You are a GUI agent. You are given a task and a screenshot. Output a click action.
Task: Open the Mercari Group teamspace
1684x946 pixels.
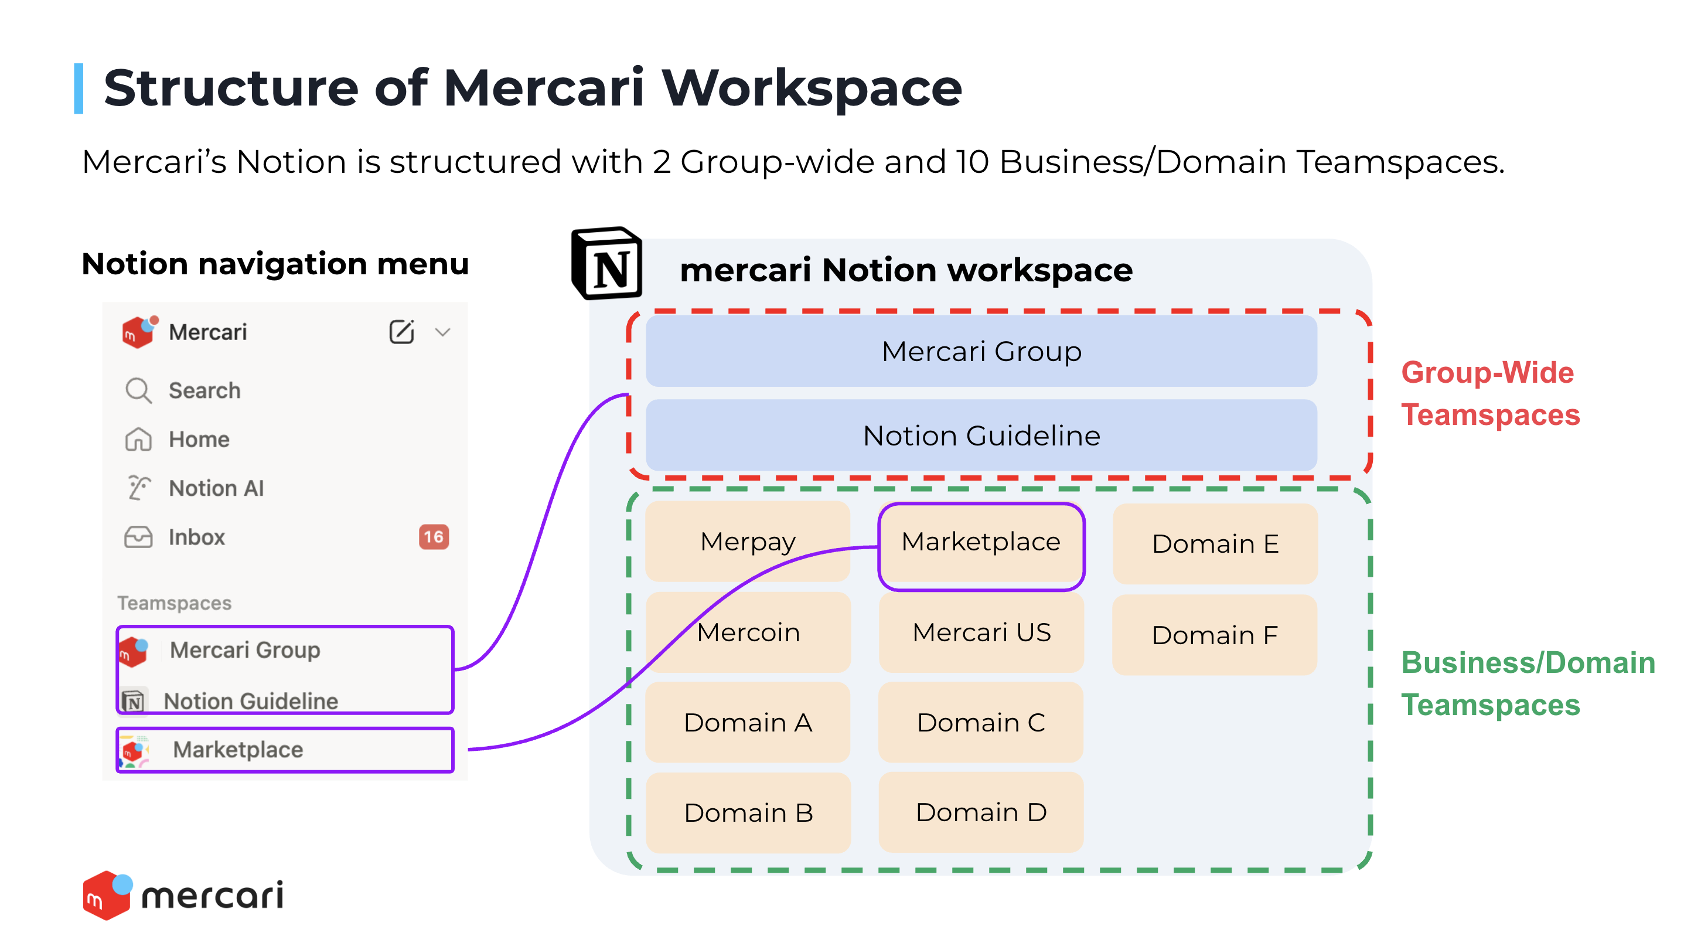pyautogui.click(x=244, y=650)
